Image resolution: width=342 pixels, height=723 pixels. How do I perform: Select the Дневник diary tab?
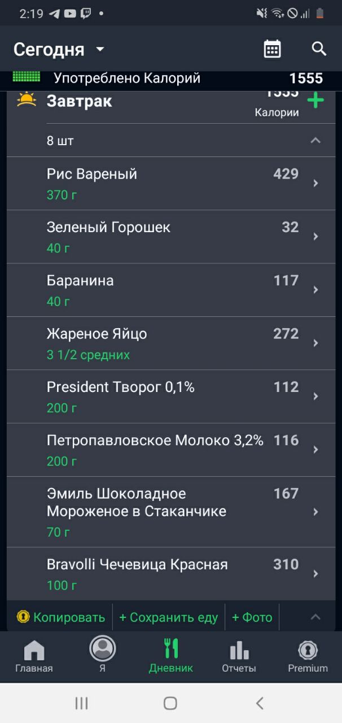170,656
